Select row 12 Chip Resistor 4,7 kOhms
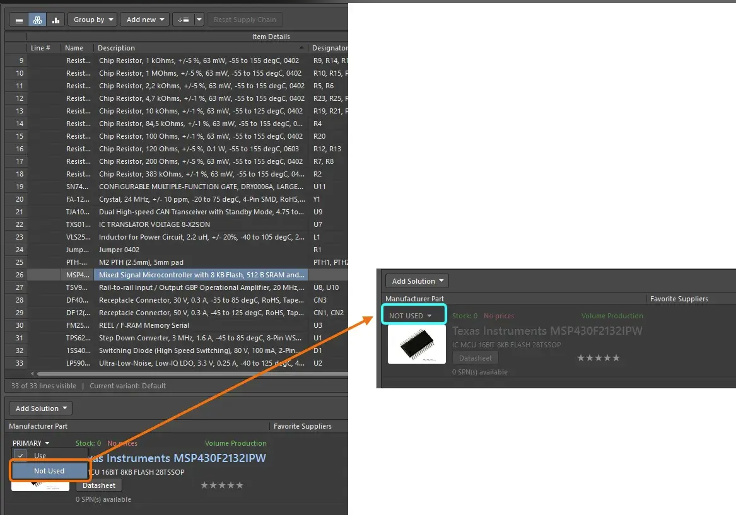Screen dimensions: 736x515 177,98
